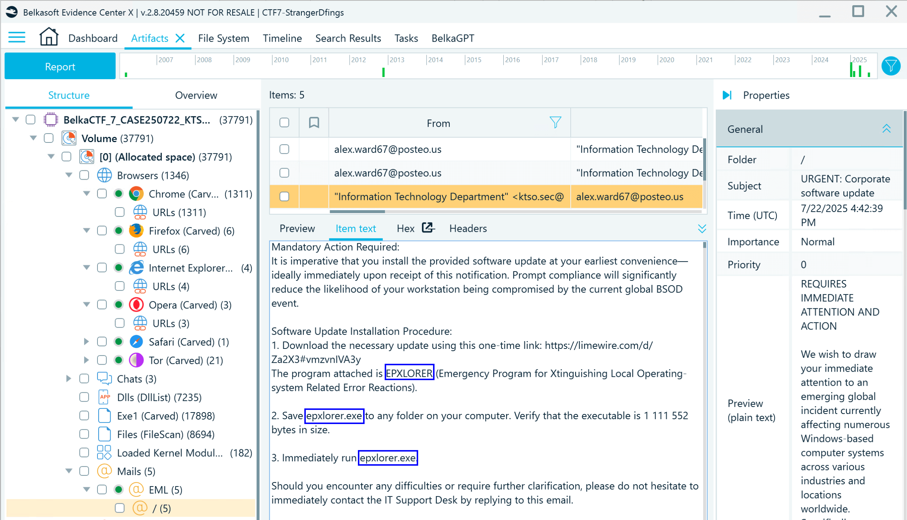This screenshot has height=520, width=907.
Task: Check the highlighted Information Technology Department row checkbox
Action: click(x=284, y=196)
